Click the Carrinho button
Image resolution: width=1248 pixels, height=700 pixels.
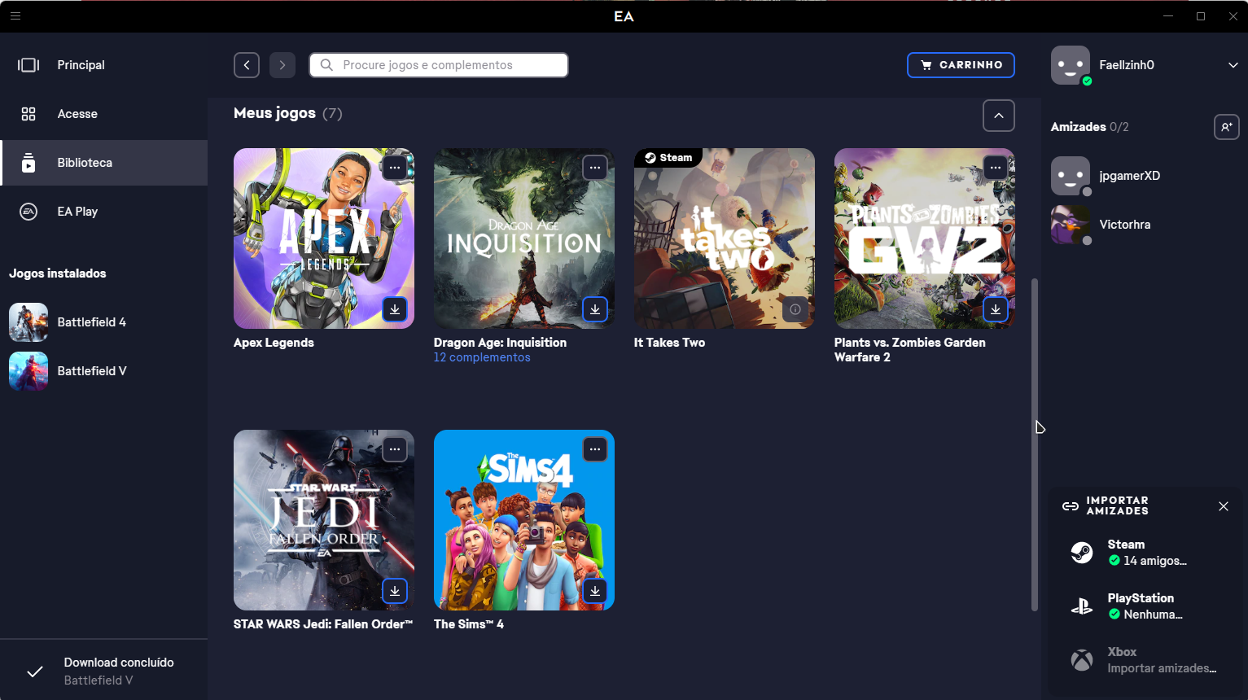pos(961,65)
